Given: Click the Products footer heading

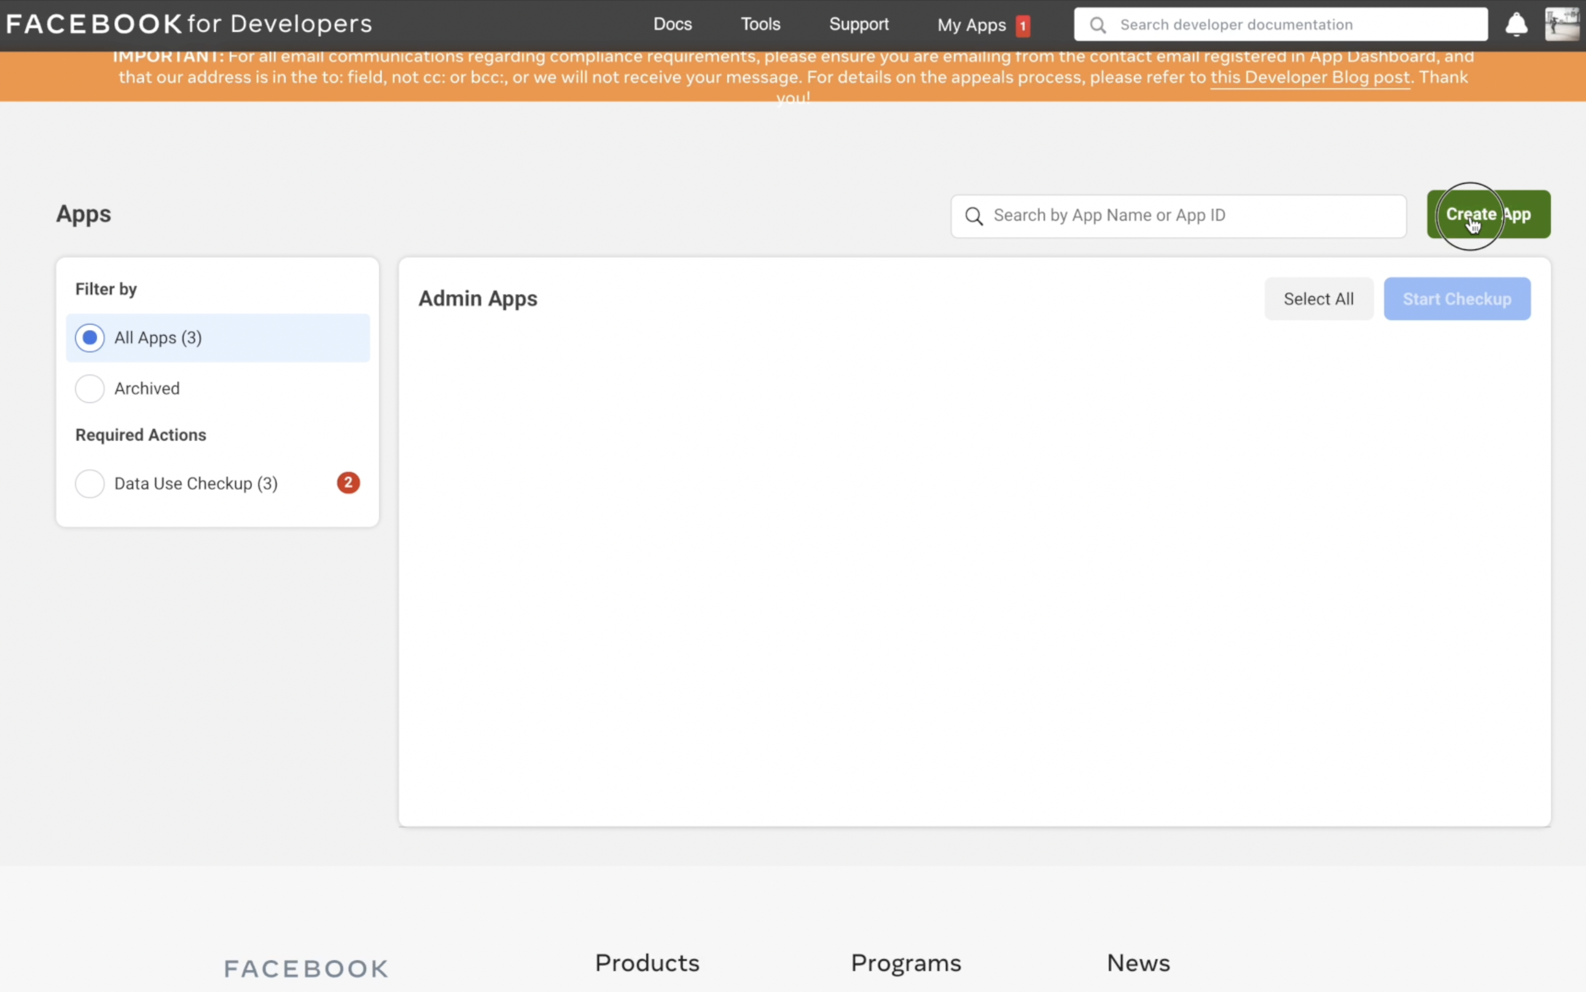Looking at the screenshot, I should coord(647,963).
